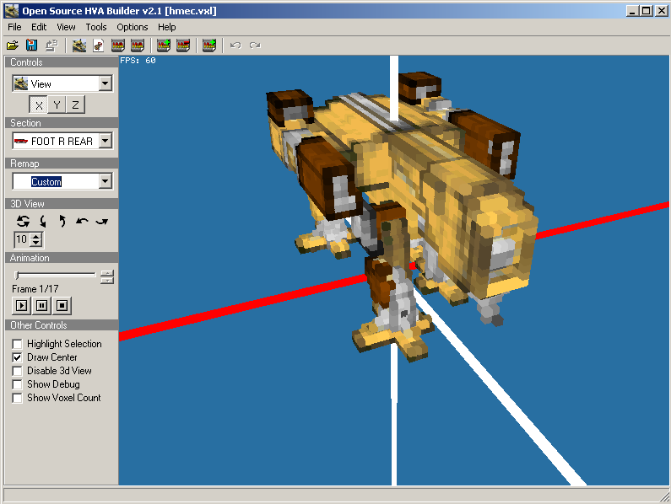Open the Help menu
Screen dimensions: 671x504
click(166, 27)
